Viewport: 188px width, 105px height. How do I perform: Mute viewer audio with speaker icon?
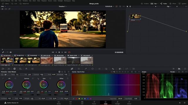click(11, 52)
